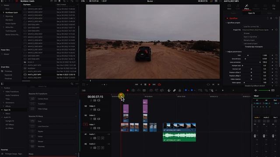
Task: Expand the Filters item under Open FX
Action: point(3,113)
